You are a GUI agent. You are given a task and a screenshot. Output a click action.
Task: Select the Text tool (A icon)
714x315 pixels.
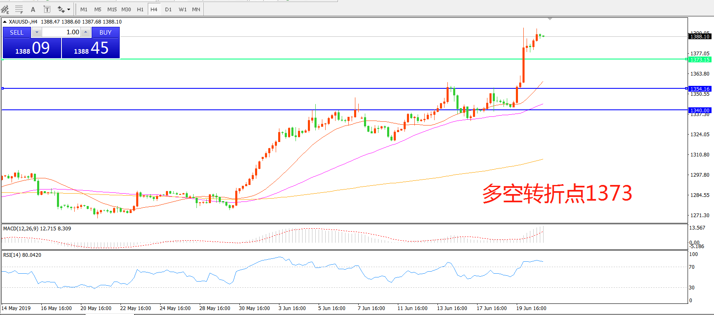tap(33, 9)
